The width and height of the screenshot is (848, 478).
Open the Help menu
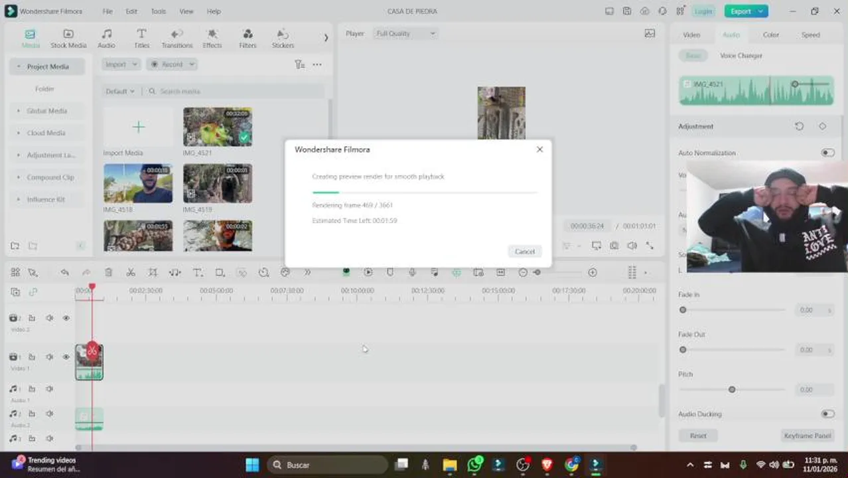click(x=214, y=11)
